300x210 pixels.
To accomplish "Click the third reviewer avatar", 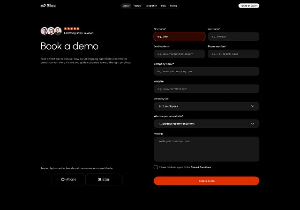I will [x=58, y=31].
